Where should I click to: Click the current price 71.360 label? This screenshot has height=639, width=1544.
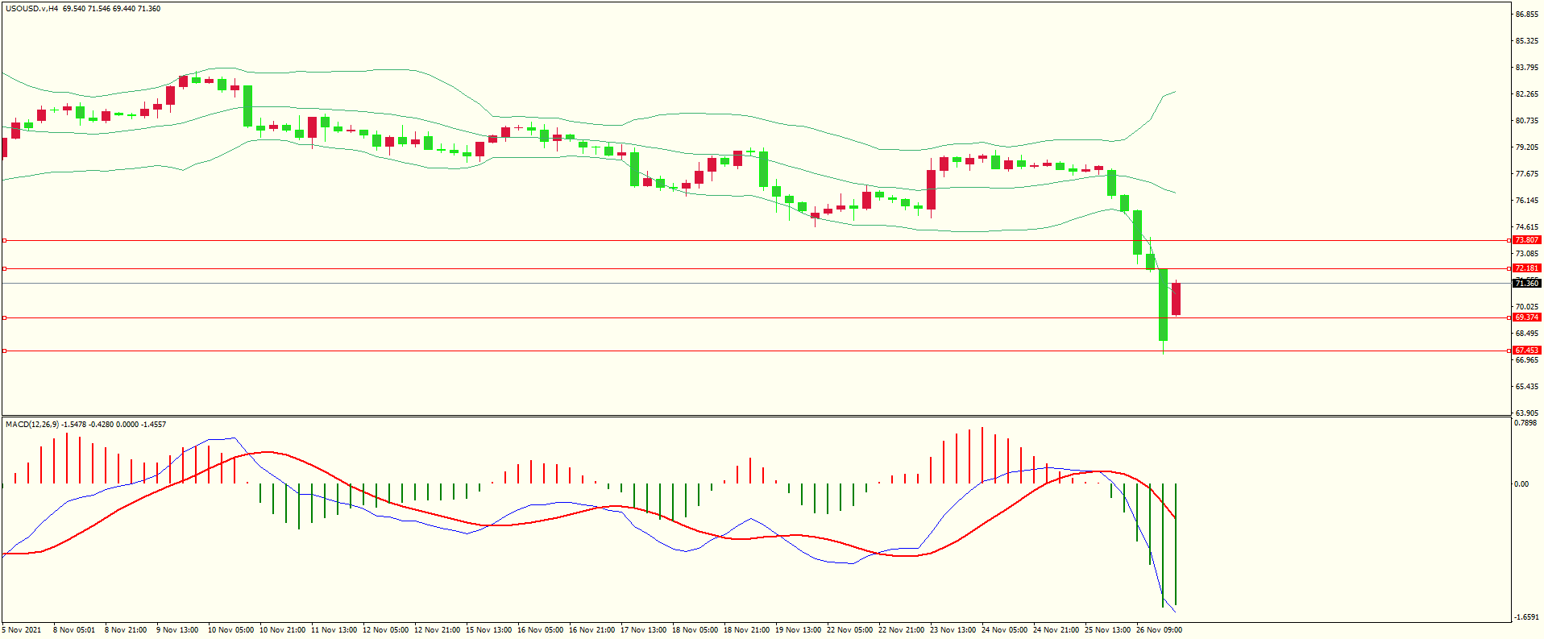pos(1526,284)
